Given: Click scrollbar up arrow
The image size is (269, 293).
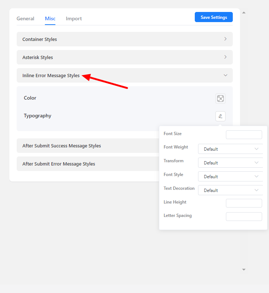Looking at the screenshot, I should [244, 13].
